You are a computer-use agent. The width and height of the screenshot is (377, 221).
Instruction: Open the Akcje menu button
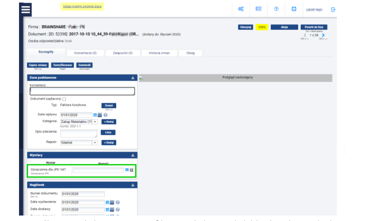284,27
